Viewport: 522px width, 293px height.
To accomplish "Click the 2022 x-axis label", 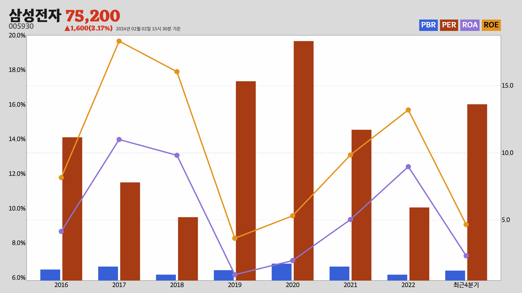I will click(x=408, y=285).
